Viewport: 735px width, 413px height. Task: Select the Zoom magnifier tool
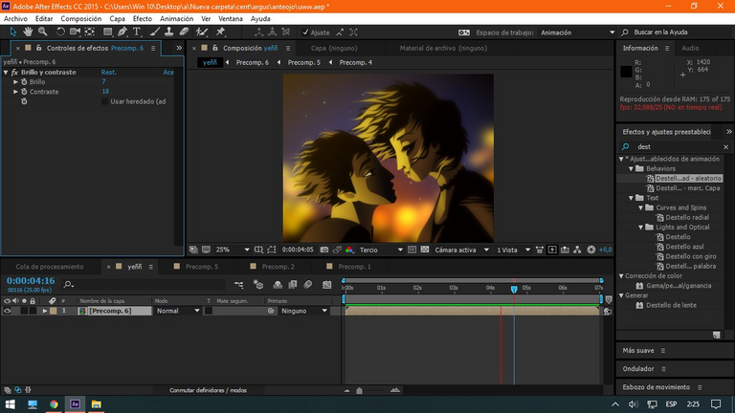pyautogui.click(x=43, y=32)
